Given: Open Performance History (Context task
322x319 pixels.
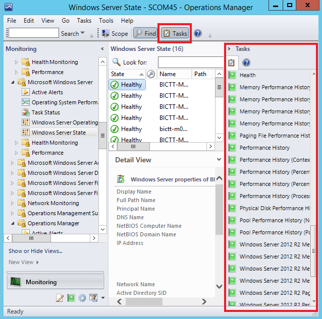Looking at the screenshot, I should point(269,160).
